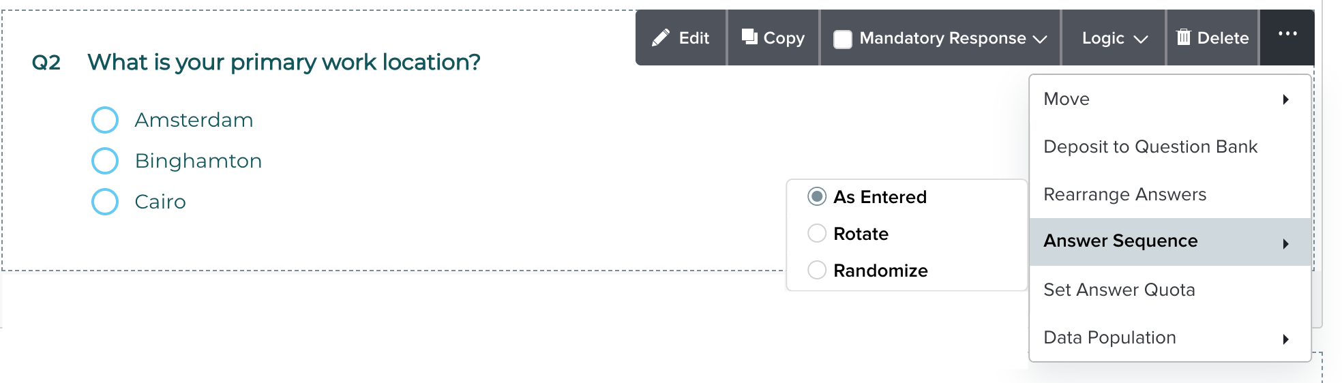Viewport: 1342px width, 383px height.
Task: Toggle the Mandatory Response checkbox
Action: [843, 39]
